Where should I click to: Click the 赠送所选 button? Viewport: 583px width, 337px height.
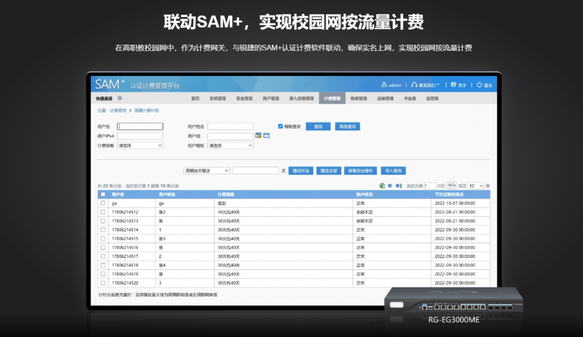(301, 171)
